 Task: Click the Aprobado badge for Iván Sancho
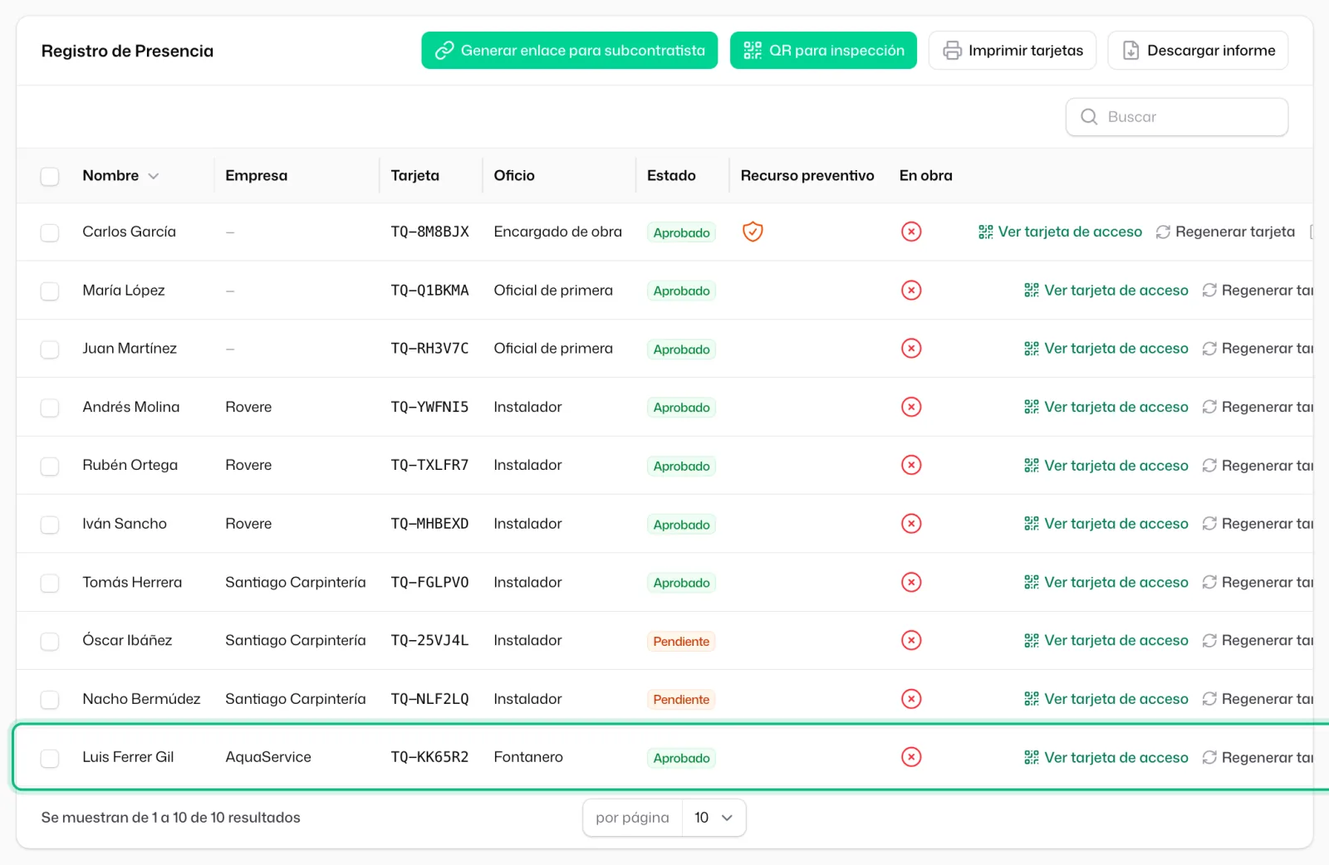point(681,525)
